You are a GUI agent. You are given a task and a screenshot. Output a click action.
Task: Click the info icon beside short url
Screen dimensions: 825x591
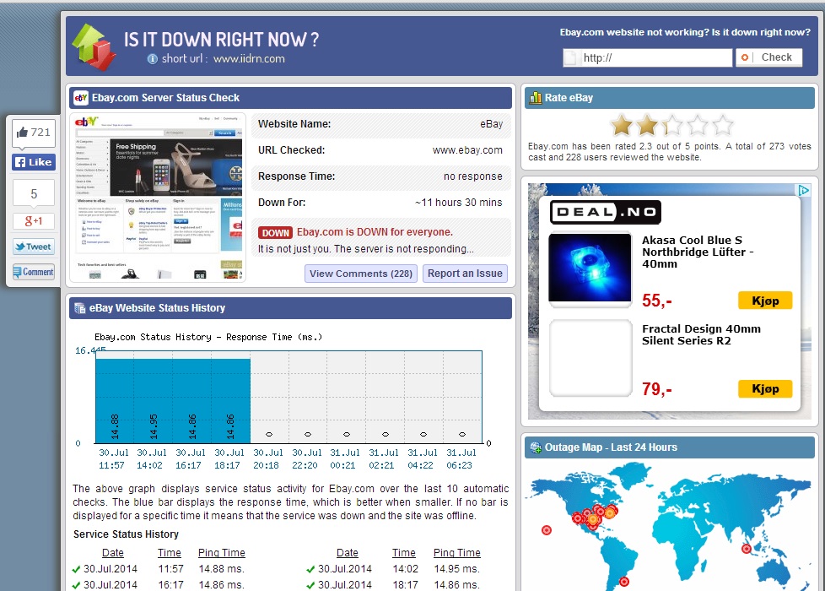click(x=153, y=59)
